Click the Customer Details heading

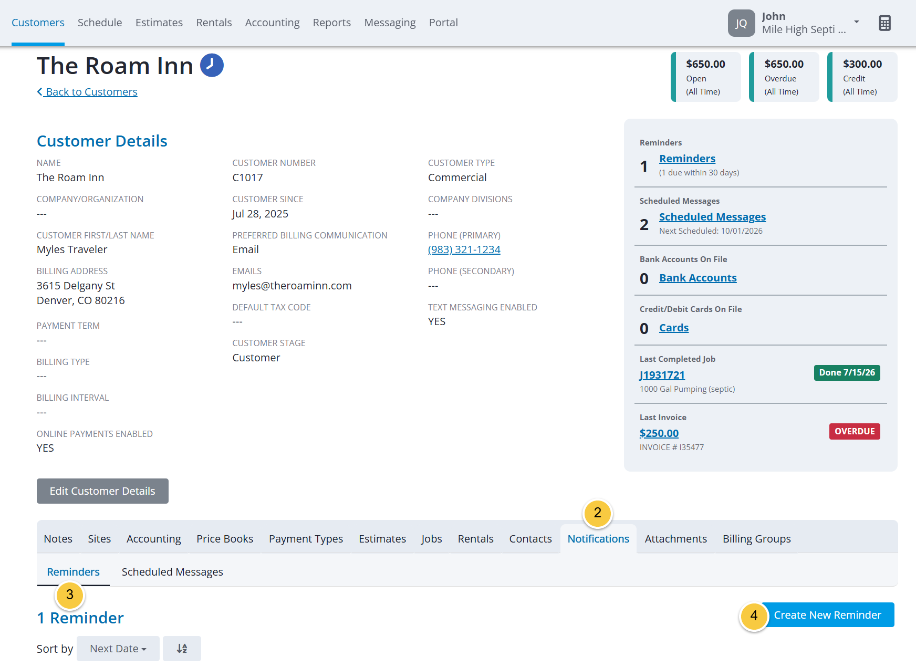102,141
